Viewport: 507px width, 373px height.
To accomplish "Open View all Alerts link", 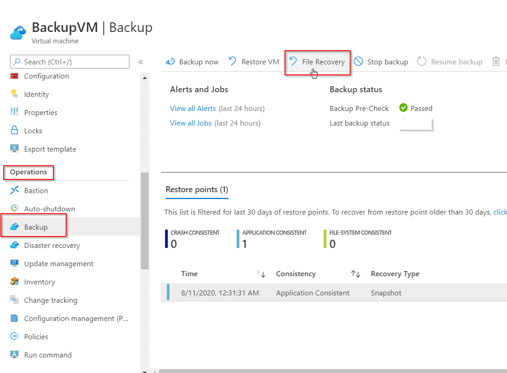I will (193, 108).
